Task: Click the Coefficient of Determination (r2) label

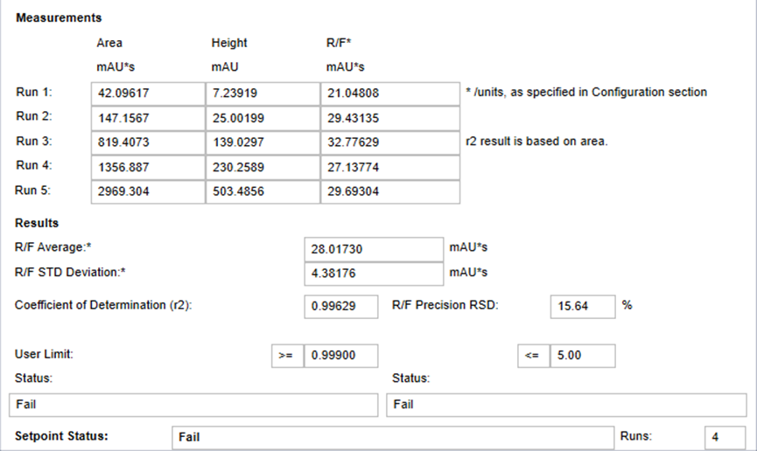Action: tap(103, 305)
